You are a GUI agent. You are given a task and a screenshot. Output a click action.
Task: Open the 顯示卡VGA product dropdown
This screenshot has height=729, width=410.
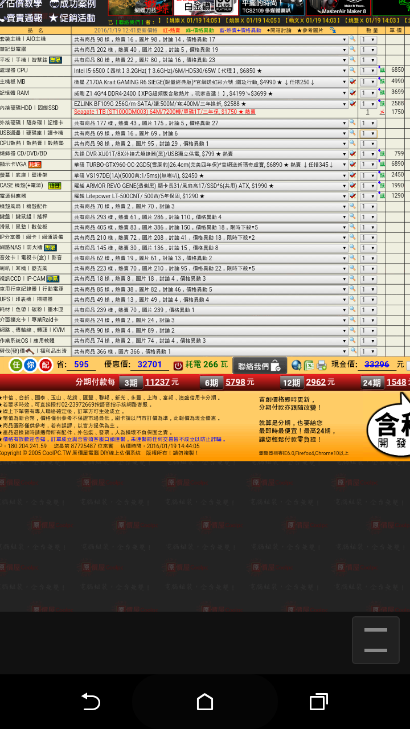[x=210, y=165]
